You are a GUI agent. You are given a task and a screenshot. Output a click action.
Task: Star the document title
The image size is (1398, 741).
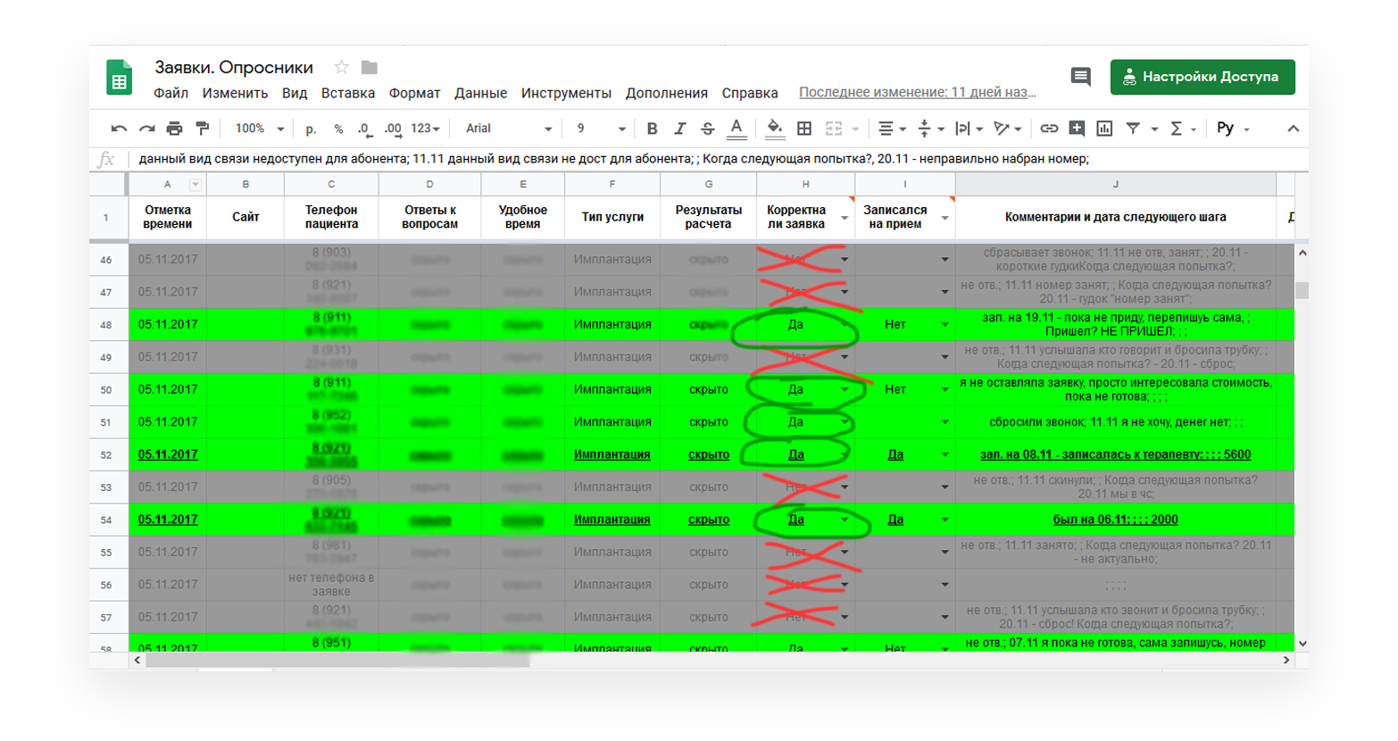[x=341, y=67]
